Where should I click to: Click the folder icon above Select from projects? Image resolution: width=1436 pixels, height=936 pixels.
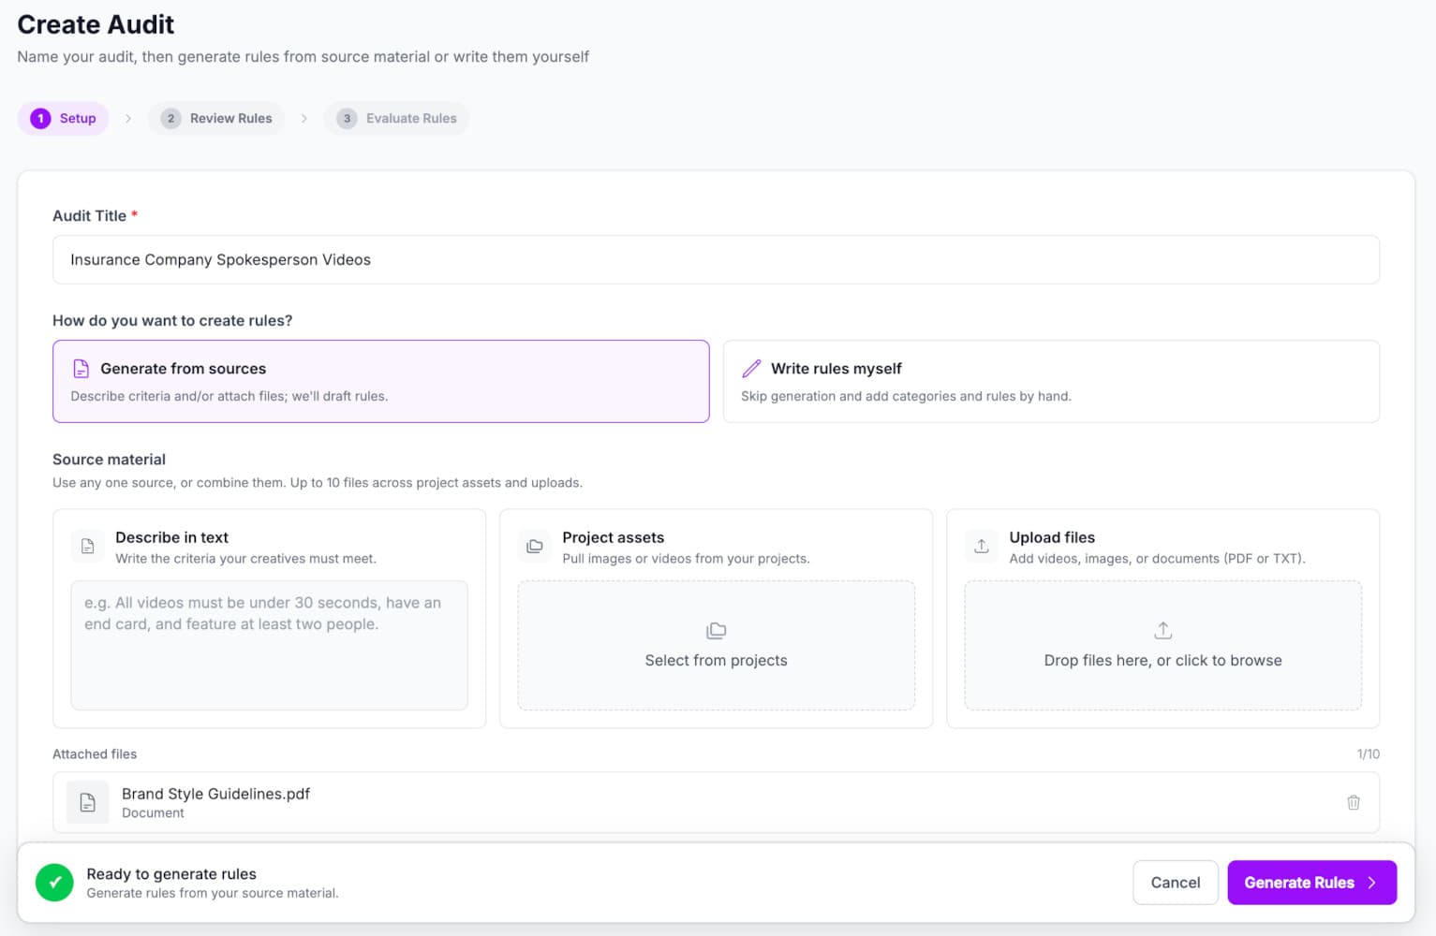click(716, 630)
